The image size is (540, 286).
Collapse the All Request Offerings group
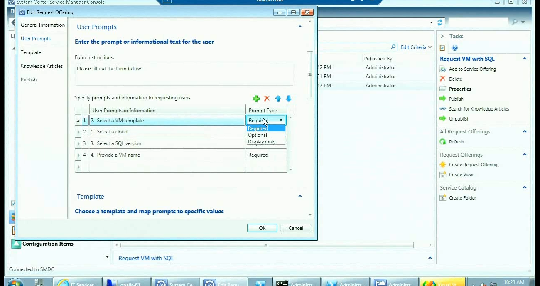(x=525, y=131)
